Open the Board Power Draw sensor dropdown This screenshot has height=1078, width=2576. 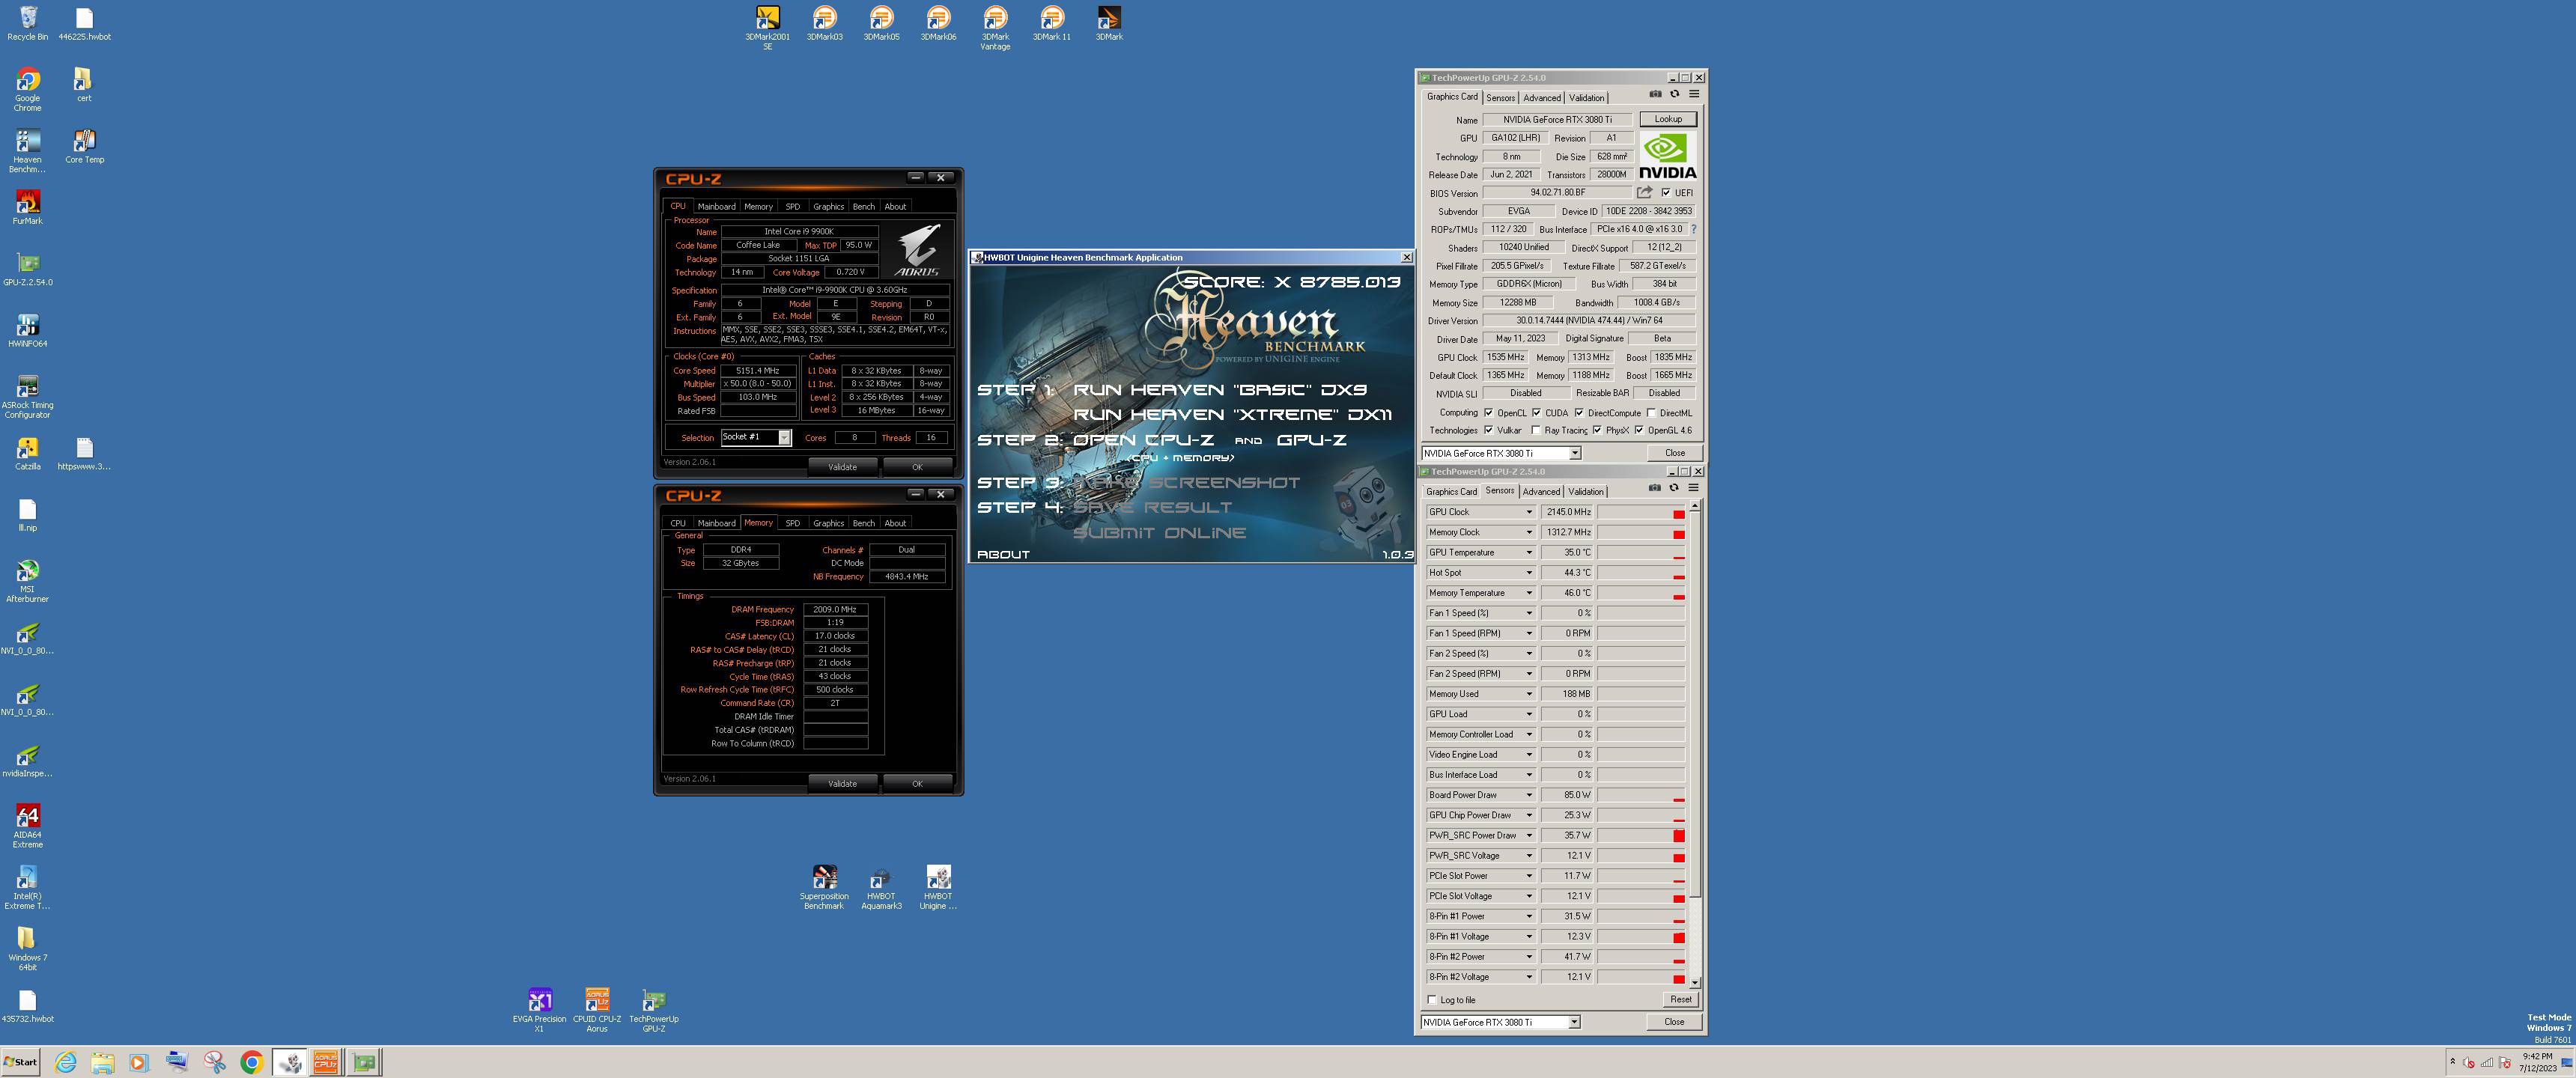[1529, 795]
